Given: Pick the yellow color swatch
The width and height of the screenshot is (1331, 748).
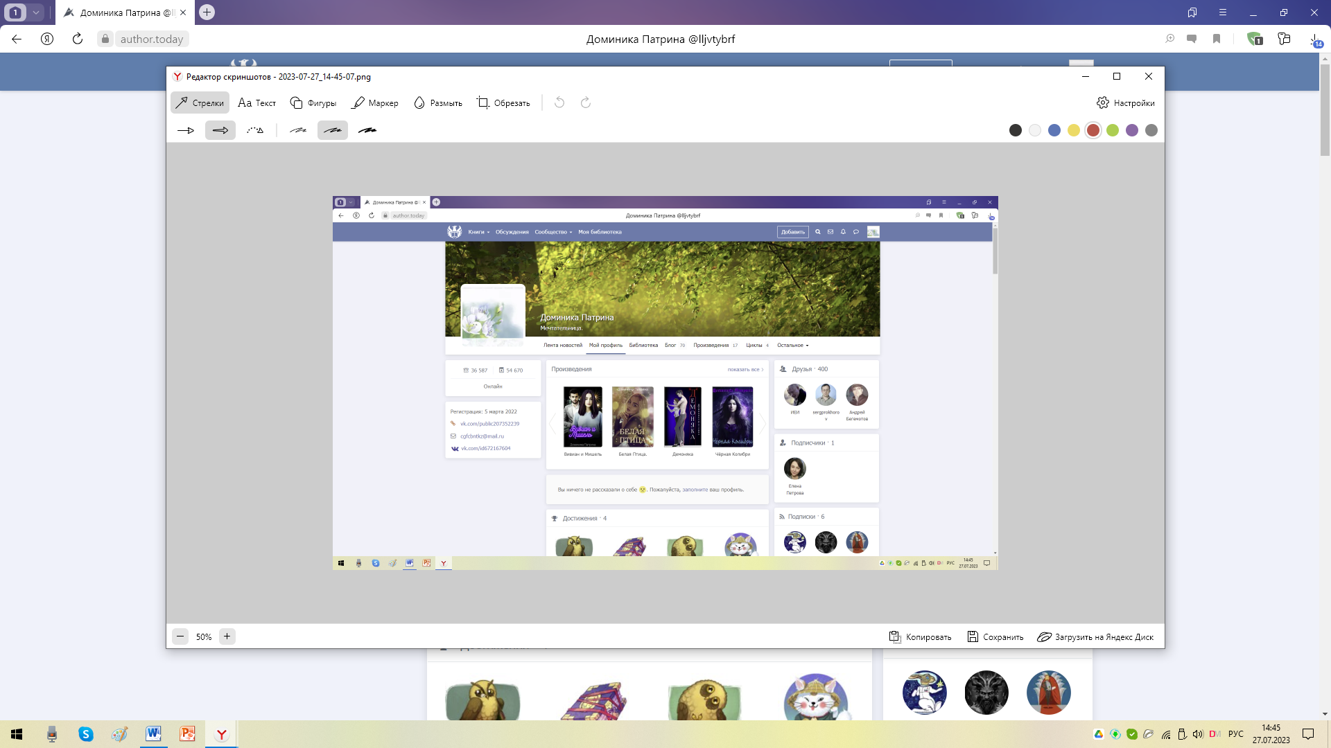Looking at the screenshot, I should (1074, 130).
